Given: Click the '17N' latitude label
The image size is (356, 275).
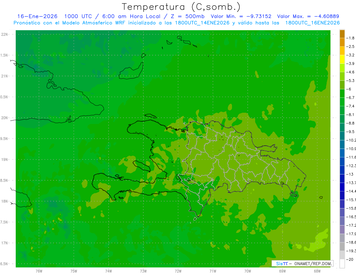Looking at the screenshot, I should pyautogui.click(x=4, y=243).
